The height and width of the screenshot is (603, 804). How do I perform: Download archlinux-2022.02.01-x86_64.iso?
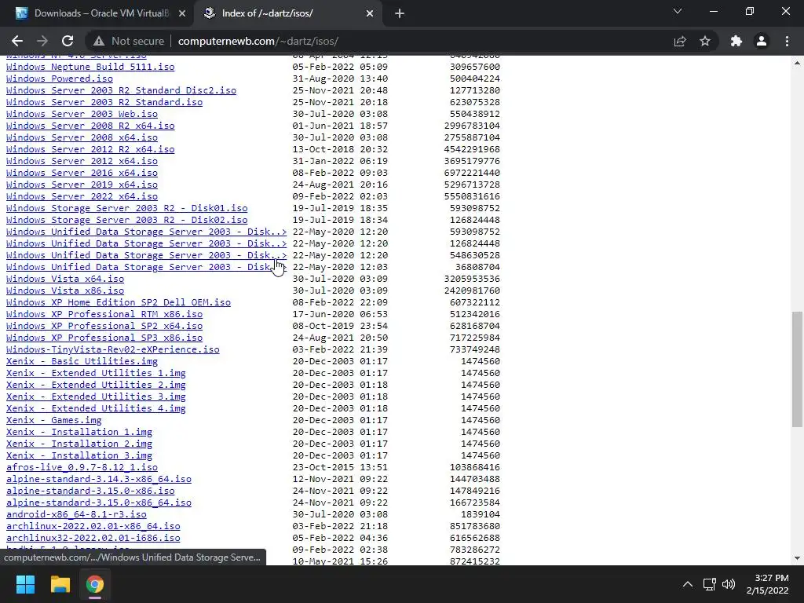point(93,527)
